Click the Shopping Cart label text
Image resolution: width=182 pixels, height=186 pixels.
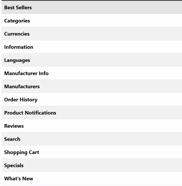pyautogui.click(x=22, y=152)
